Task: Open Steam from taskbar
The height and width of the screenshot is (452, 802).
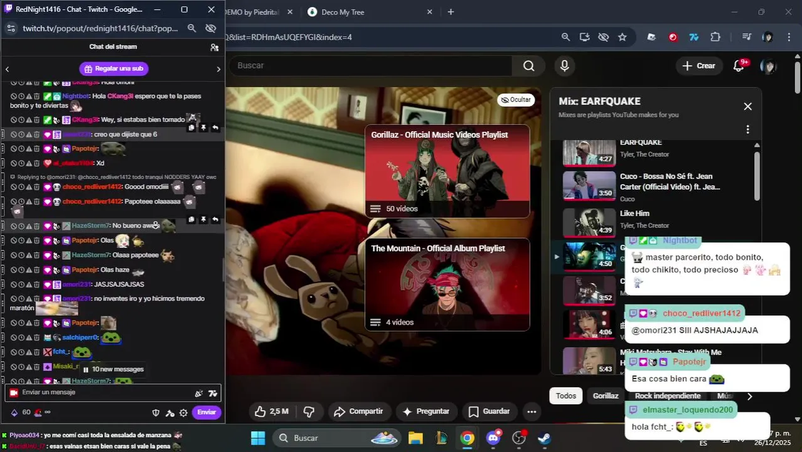Action: [x=544, y=438]
